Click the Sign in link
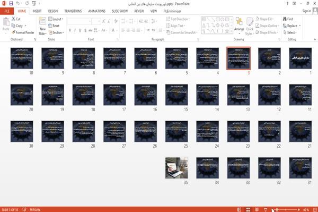Viewport: 318px width, 212px height. [306, 11]
